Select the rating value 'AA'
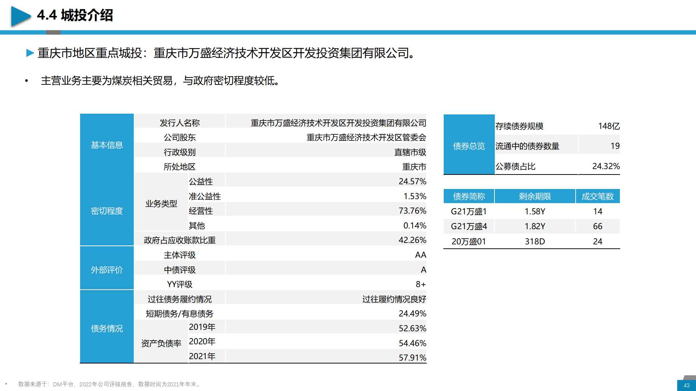This screenshot has height=391, width=696. click(x=421, y=255)
